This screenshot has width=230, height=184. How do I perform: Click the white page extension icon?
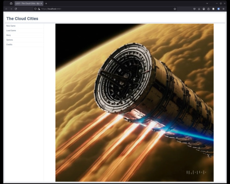(213, 9)
